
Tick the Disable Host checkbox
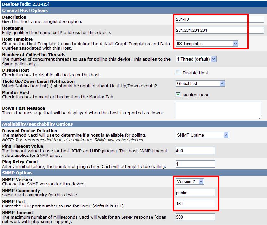pos(178,72)
